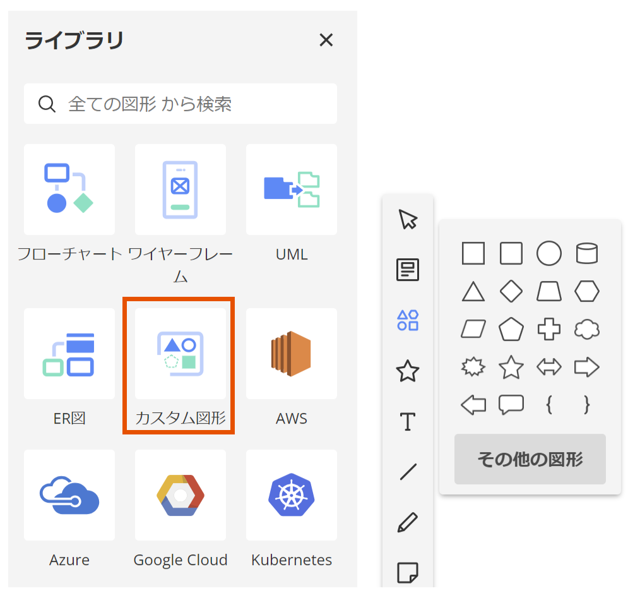
Task: Click the その他の図形 button
Action: tap(530, 459)
